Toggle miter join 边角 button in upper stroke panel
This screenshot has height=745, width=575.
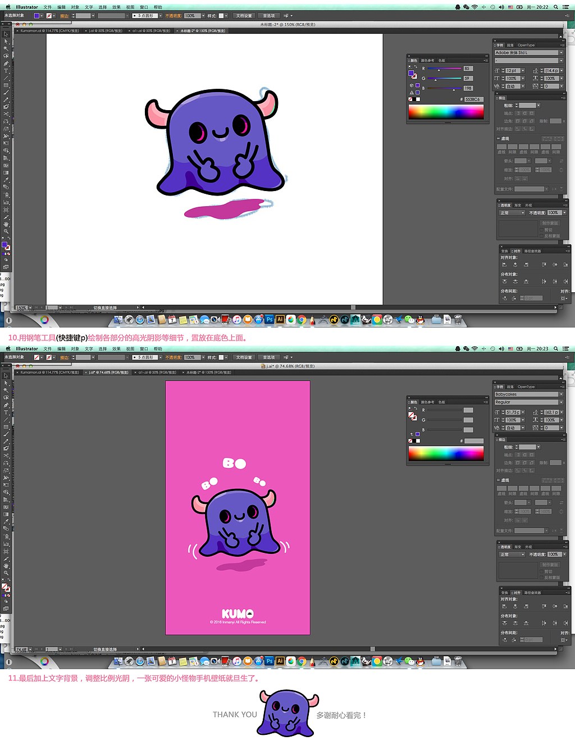coord(518,121)
